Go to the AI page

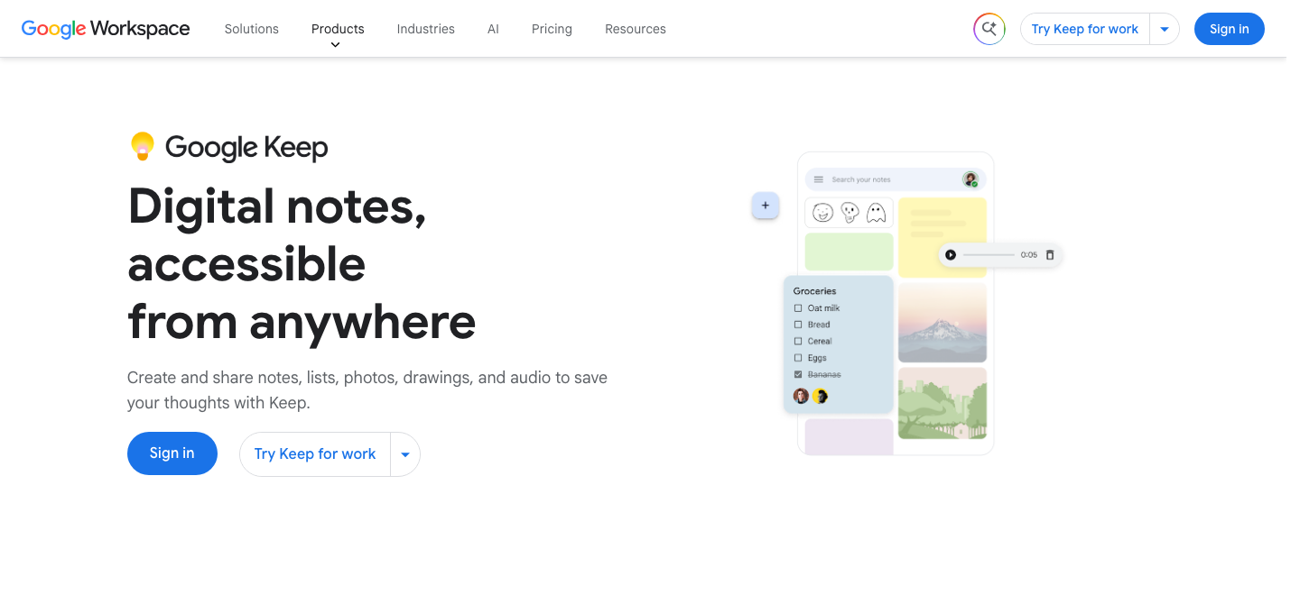point(493,29)
